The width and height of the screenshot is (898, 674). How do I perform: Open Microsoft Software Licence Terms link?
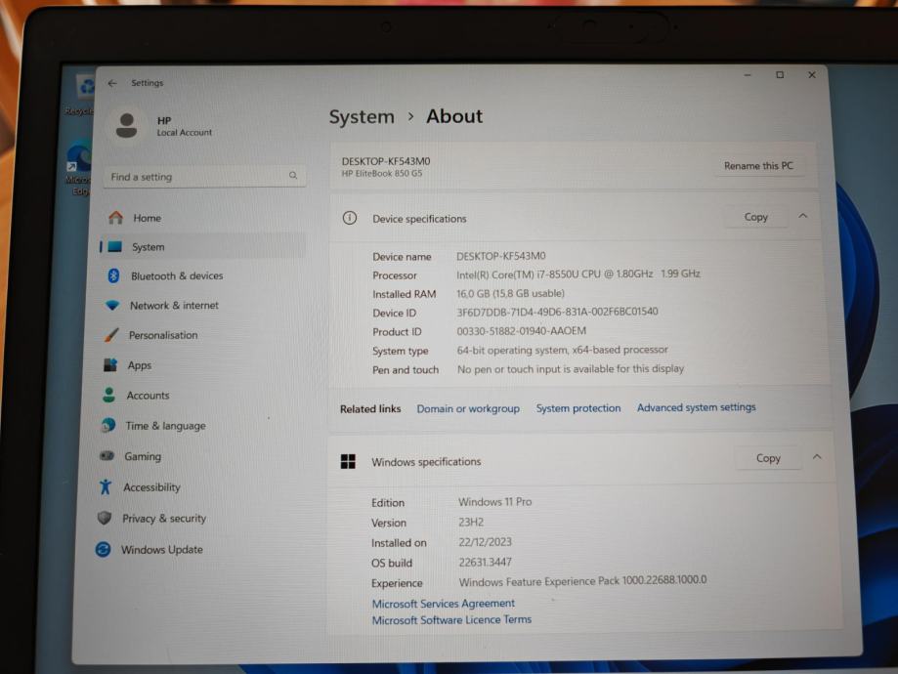(x=451, y=619)
